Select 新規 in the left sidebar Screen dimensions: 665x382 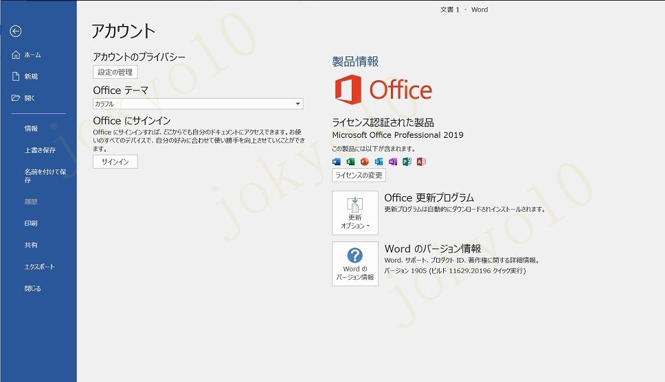(31, 76)
